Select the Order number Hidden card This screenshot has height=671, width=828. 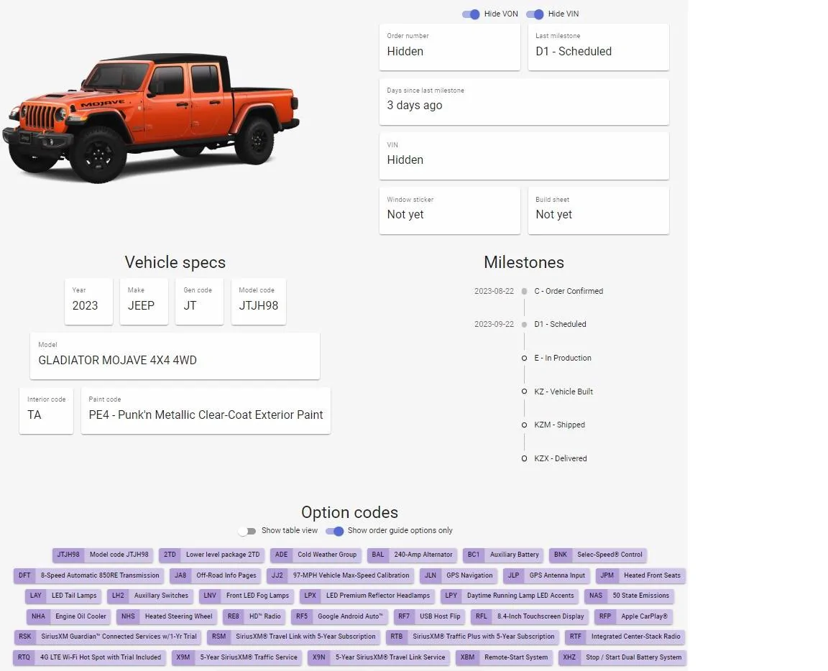(450, 47)
